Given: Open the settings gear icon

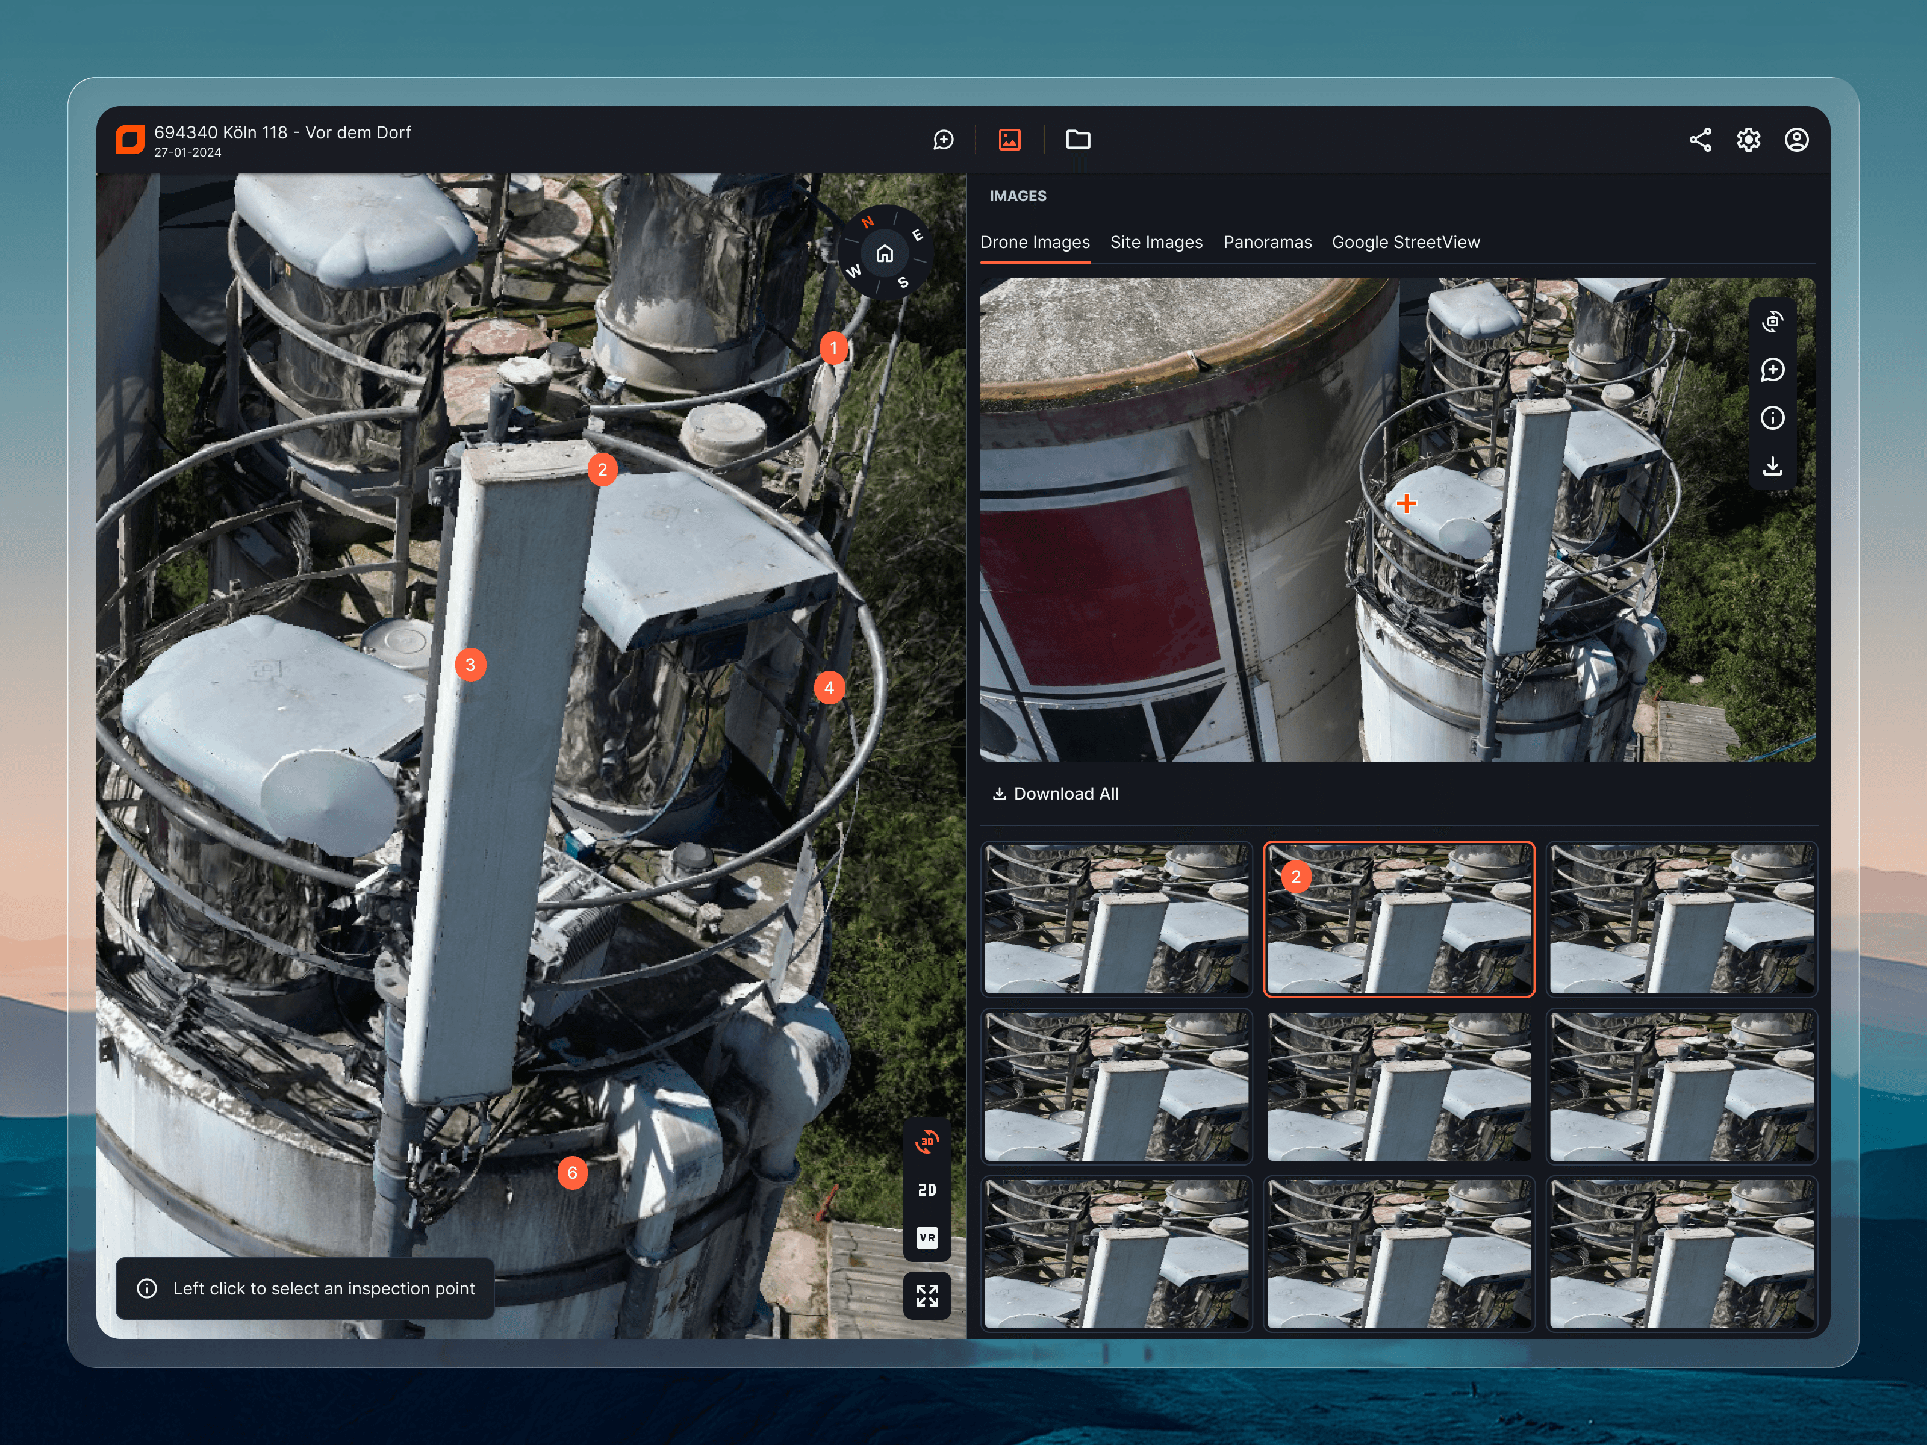Looking at the screenshot, I should click(x=1748, y=140).
